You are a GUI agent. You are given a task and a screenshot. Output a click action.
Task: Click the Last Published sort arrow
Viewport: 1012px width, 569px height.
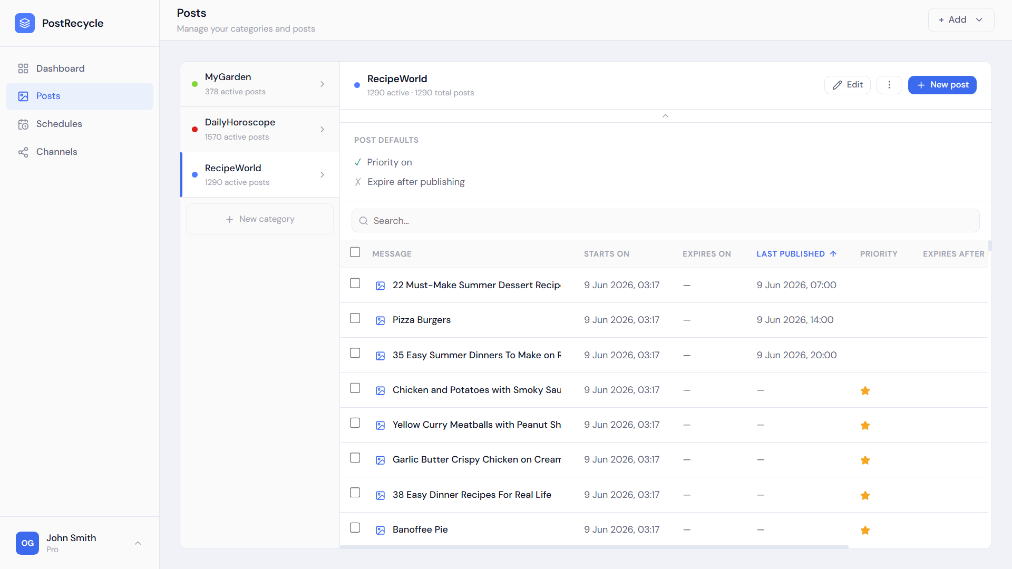[x=833, y=254]
